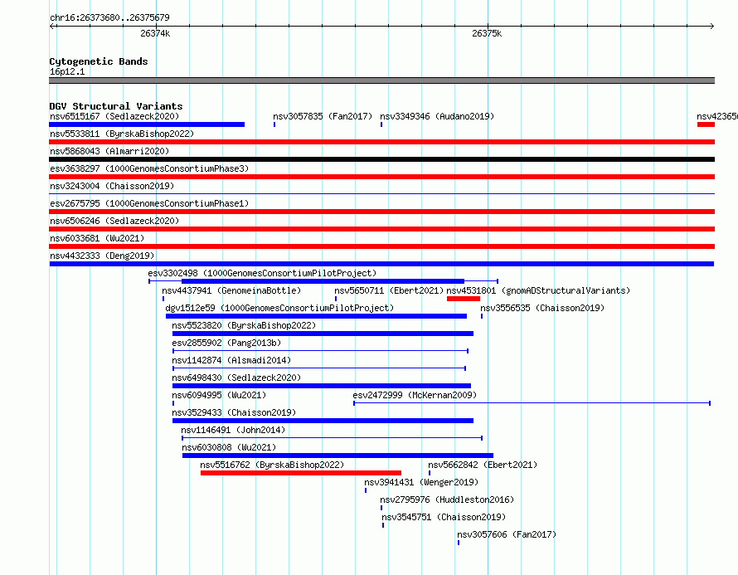
Task: Open nsv5516762 (ByrskaBishop2022) label
Action: point(272,465)
